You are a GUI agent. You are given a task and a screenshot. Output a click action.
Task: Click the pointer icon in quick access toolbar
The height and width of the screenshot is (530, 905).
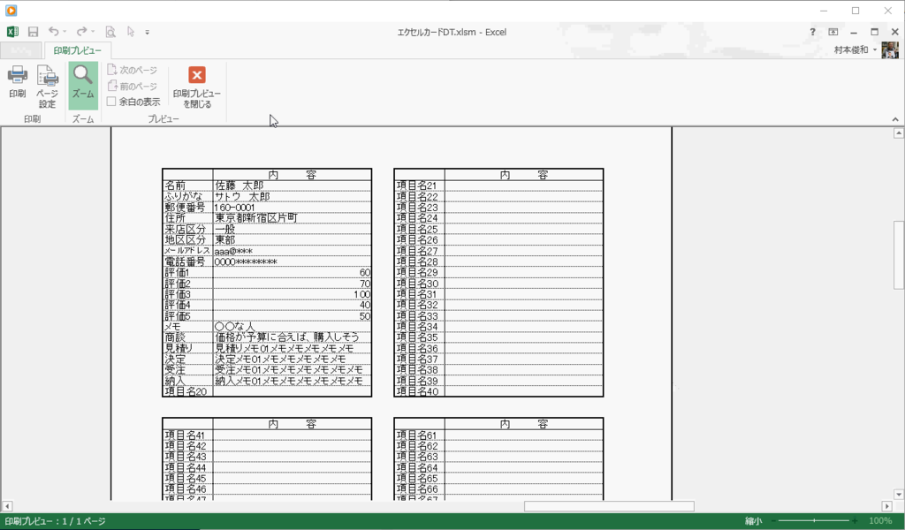coord(131,32)
